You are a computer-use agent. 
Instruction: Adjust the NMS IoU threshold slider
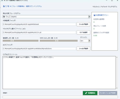(59, 41)
